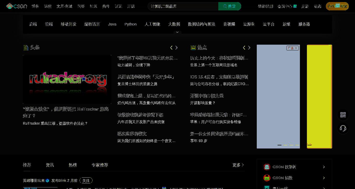355x189 pixels.
Task: Open 会员中心 with the gift icon
Action: point(287,6)
